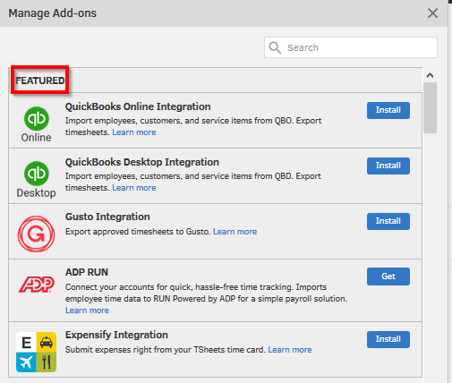Click the QuickBooks Desktop logo icon
This screenshot has height=383, width=452.
click(x=37, y=180)
